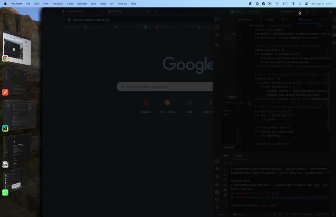This screenshot has height=217, width=336.
Task: Open More tool windows ellipsis
Action: coord(217,52)
